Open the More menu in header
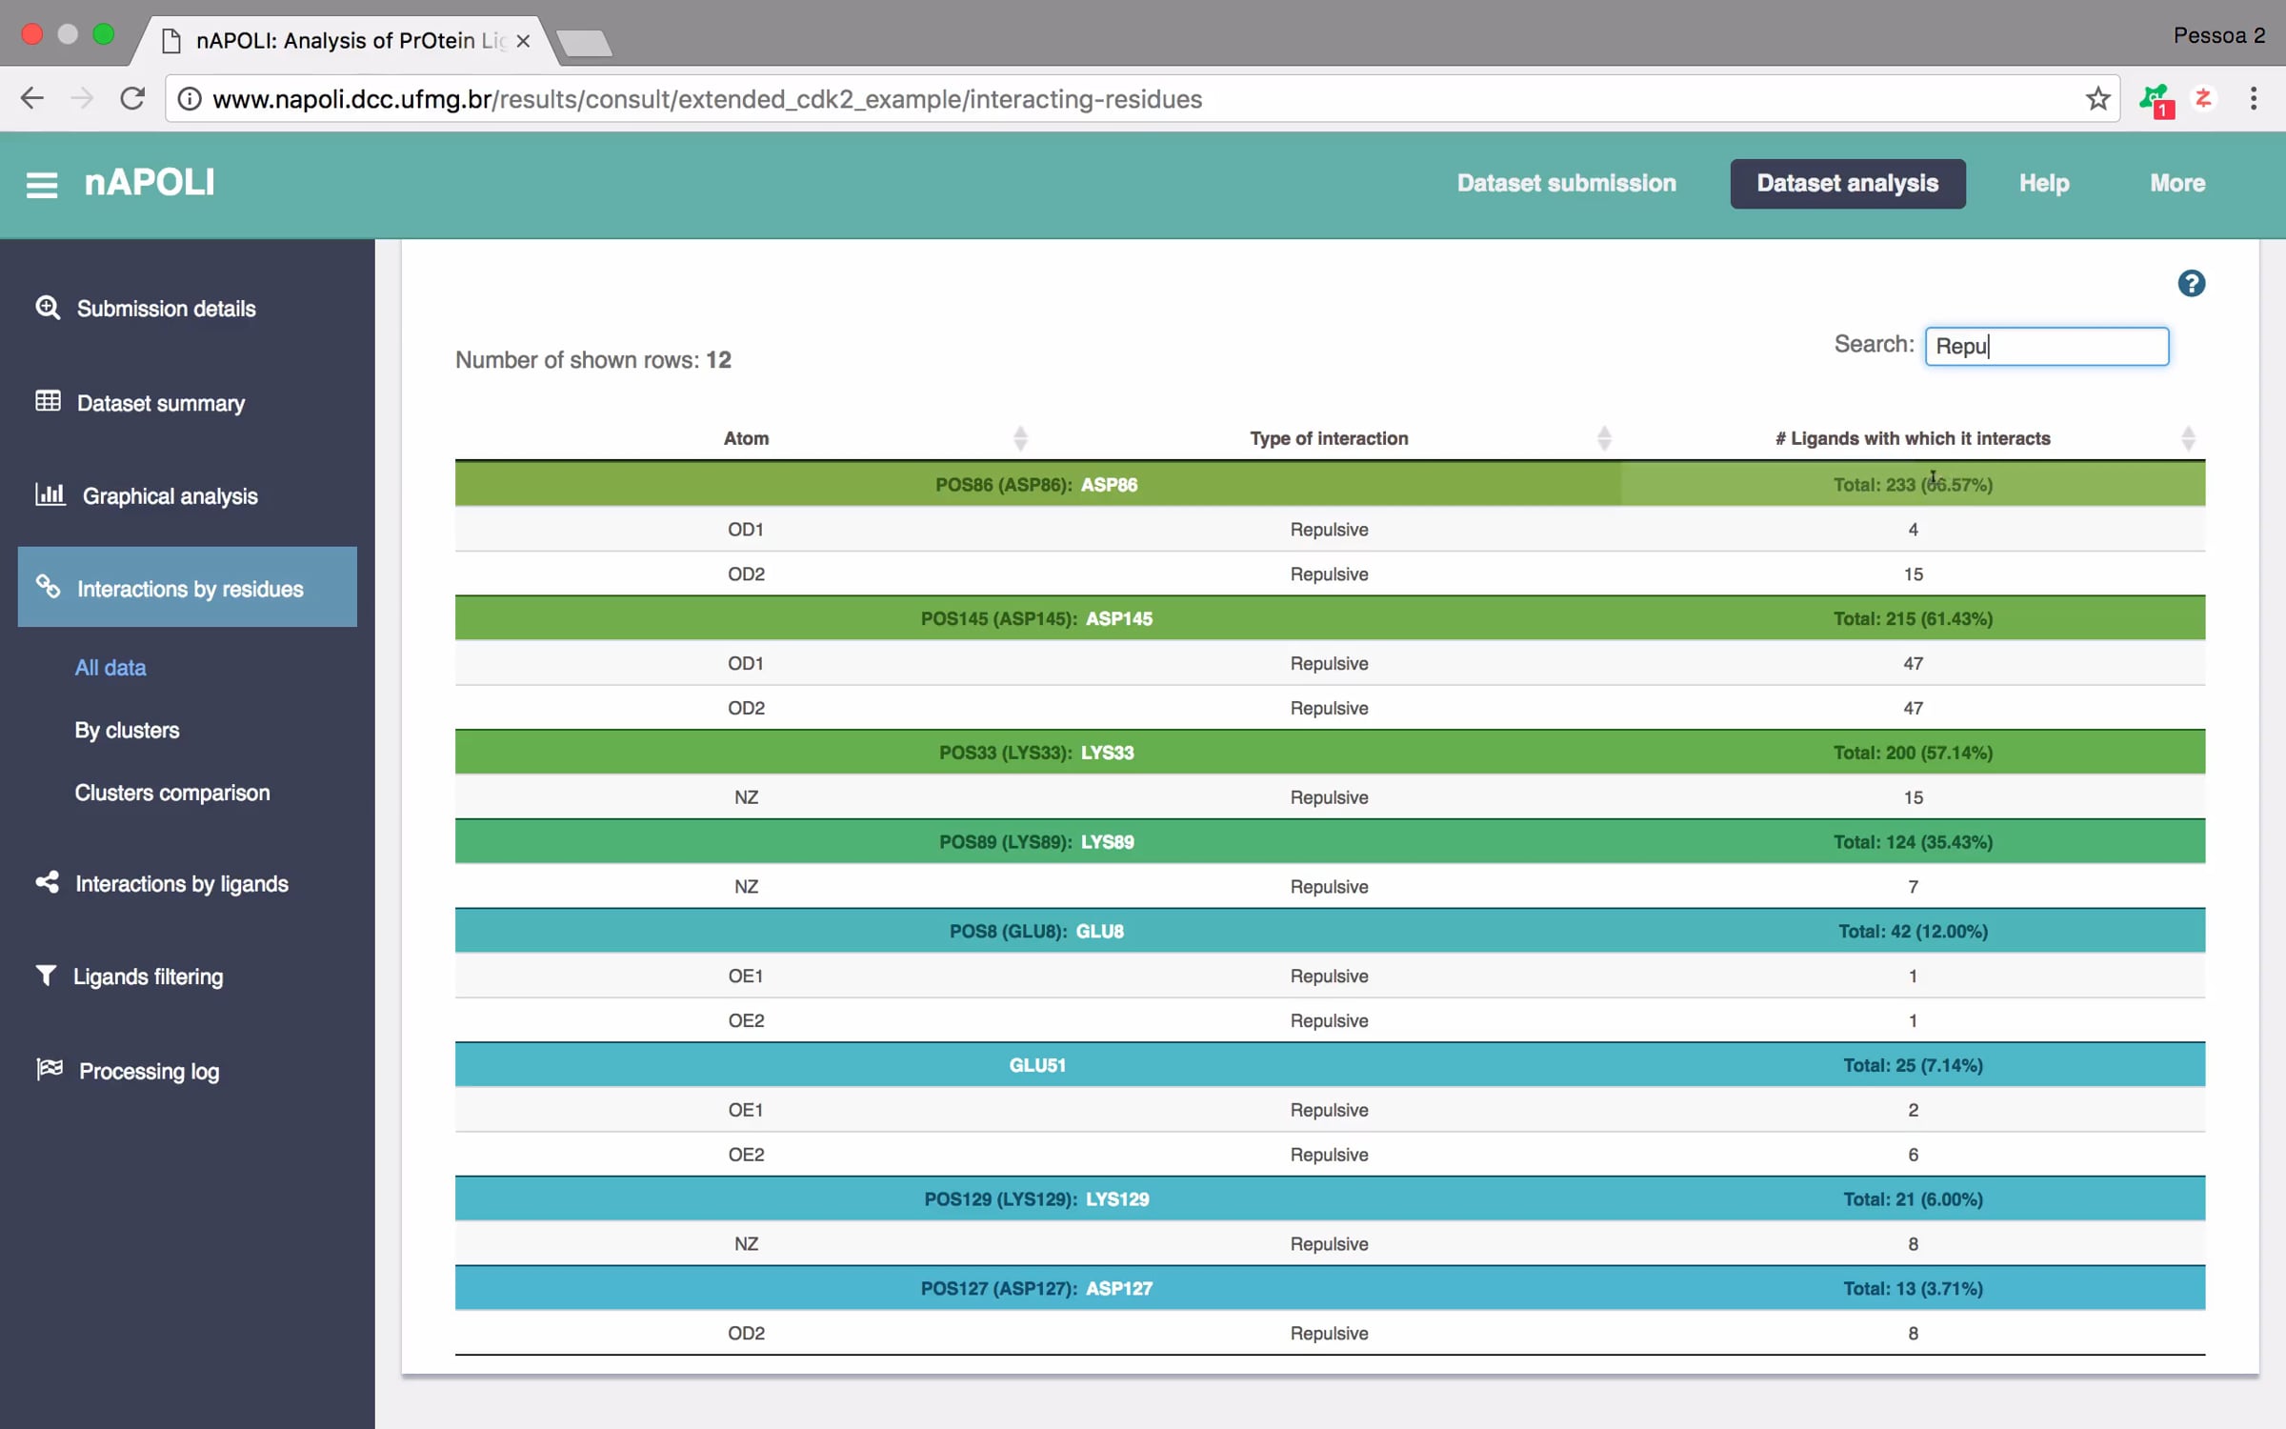The image size is (2286, 1429). coord(2177,183)
